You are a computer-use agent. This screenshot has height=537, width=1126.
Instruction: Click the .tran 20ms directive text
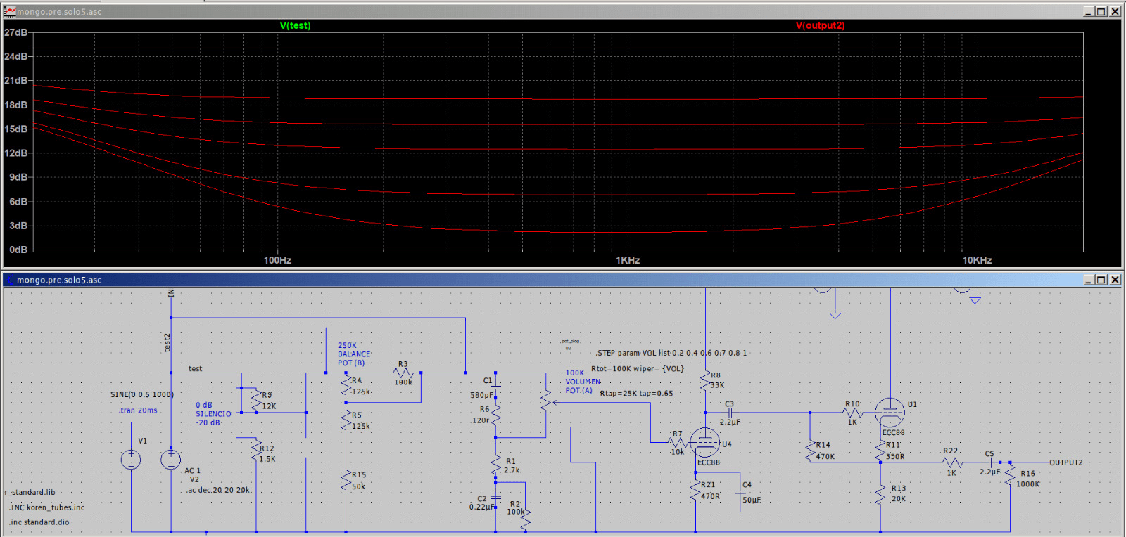(138, 410)
